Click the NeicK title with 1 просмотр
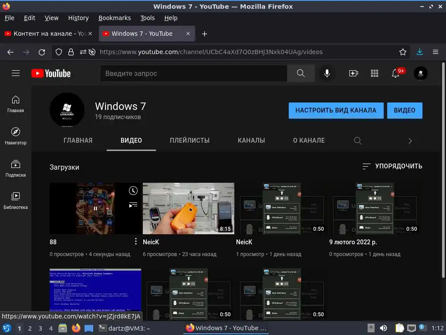The image size is (446, 335). pos(244,242)
